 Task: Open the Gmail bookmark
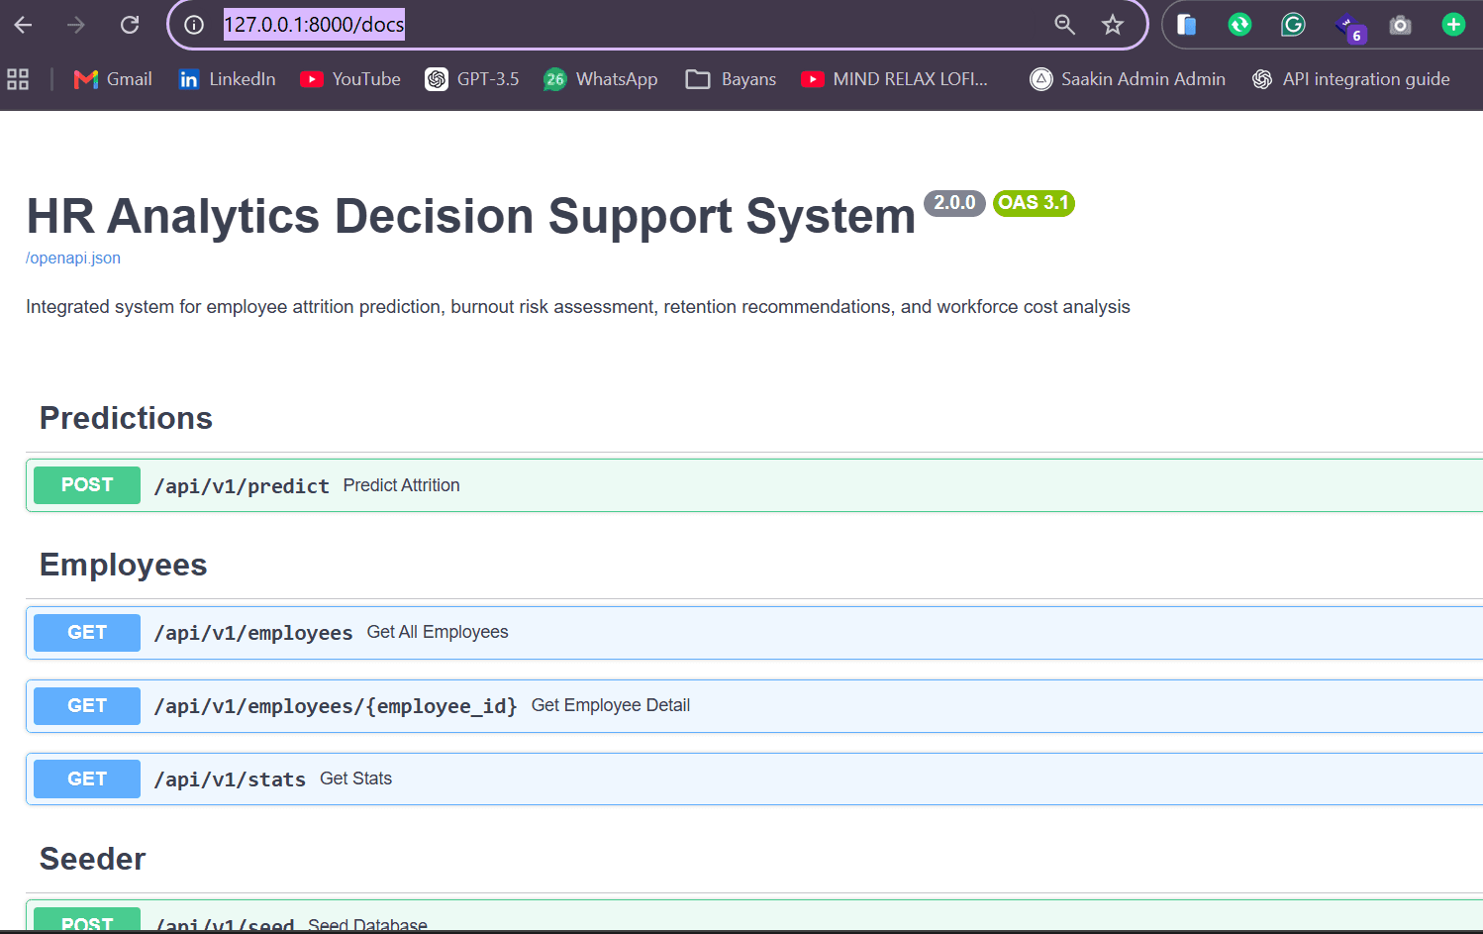pyautogui.click(x=113, y=79)
